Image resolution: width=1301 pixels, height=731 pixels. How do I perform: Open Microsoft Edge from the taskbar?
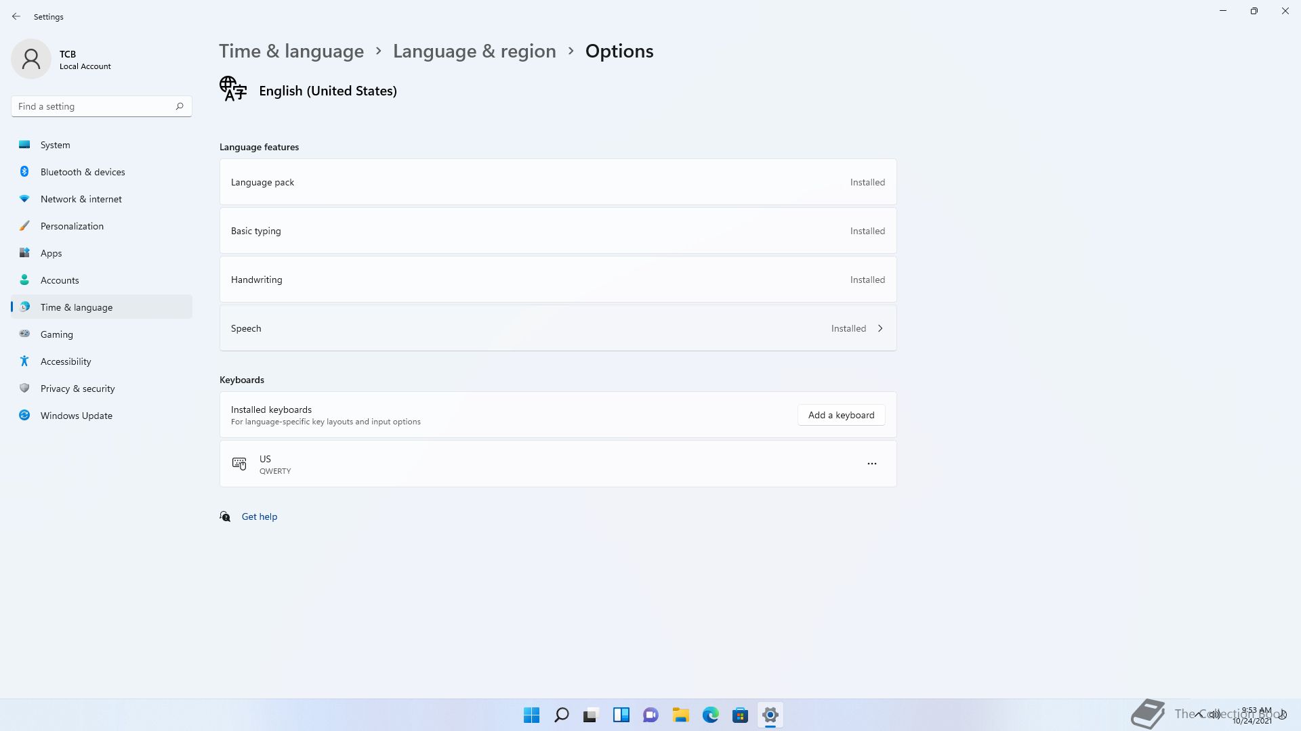pyautogui.click(x=710, y=715)
